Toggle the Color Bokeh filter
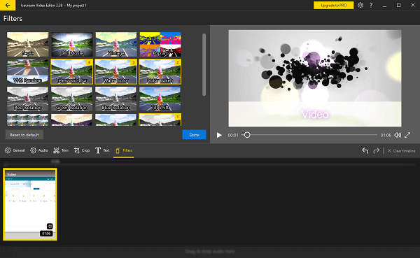 (x=160, y=72)
